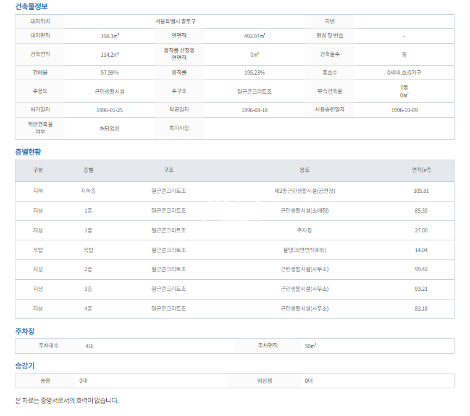Image resolution: width=470 pixels, height=416 pixels.
Task: Click the 사용승인일자 date 1996-10-09
Action: point(404,110)
